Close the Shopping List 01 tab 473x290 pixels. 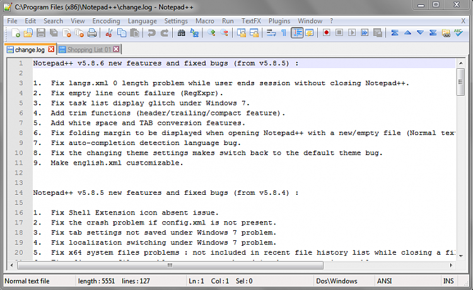coord(116,49)
